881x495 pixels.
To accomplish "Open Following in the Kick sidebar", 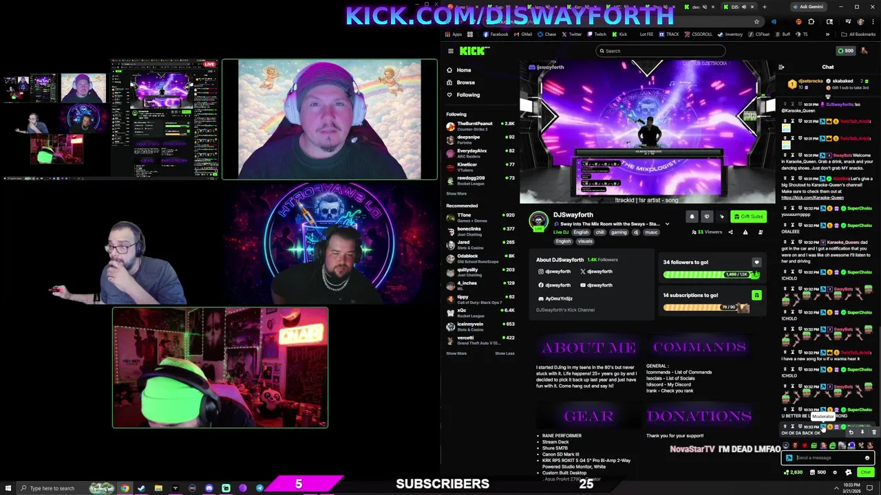I will pos(463,95).
